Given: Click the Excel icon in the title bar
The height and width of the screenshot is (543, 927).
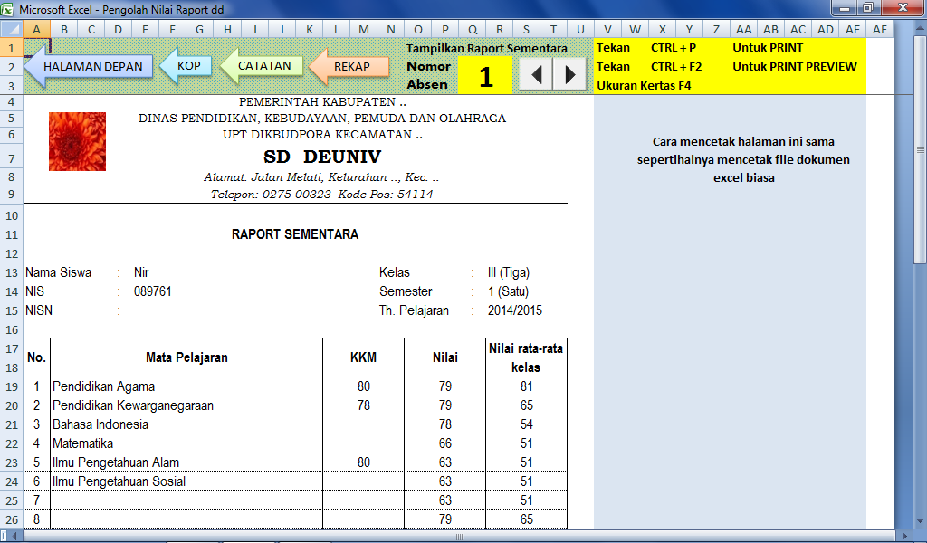Looking at the screenshot, I should (x=9, y=7).
